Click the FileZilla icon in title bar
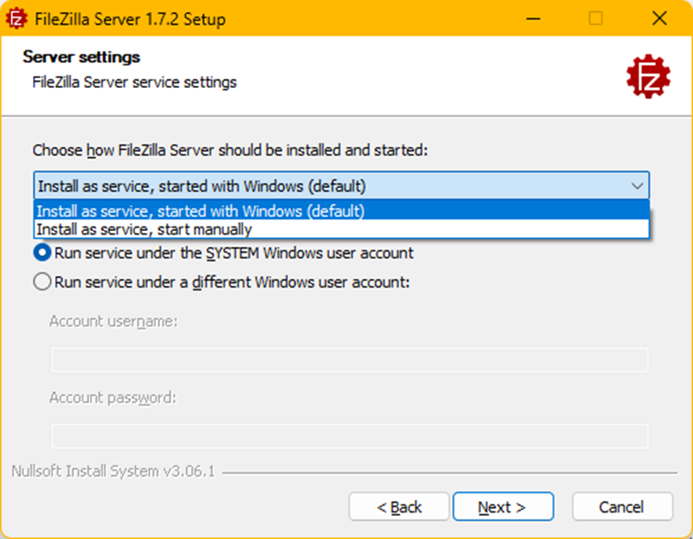The width and height of the screenshot is (693, 539). point(16,19)
